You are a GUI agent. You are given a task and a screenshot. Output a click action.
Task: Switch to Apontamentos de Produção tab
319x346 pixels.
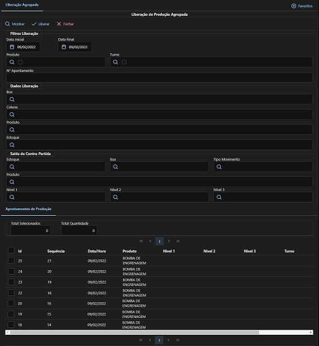[x=29, y=209]
